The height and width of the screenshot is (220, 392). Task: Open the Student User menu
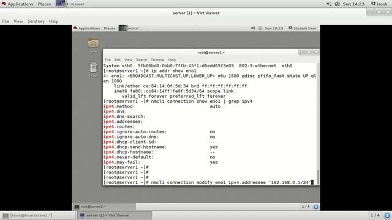click(302, 28)
